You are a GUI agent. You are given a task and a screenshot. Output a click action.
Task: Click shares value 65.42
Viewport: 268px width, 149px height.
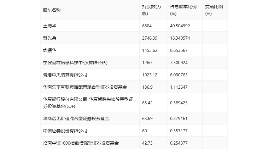click(x=147, y=103)
